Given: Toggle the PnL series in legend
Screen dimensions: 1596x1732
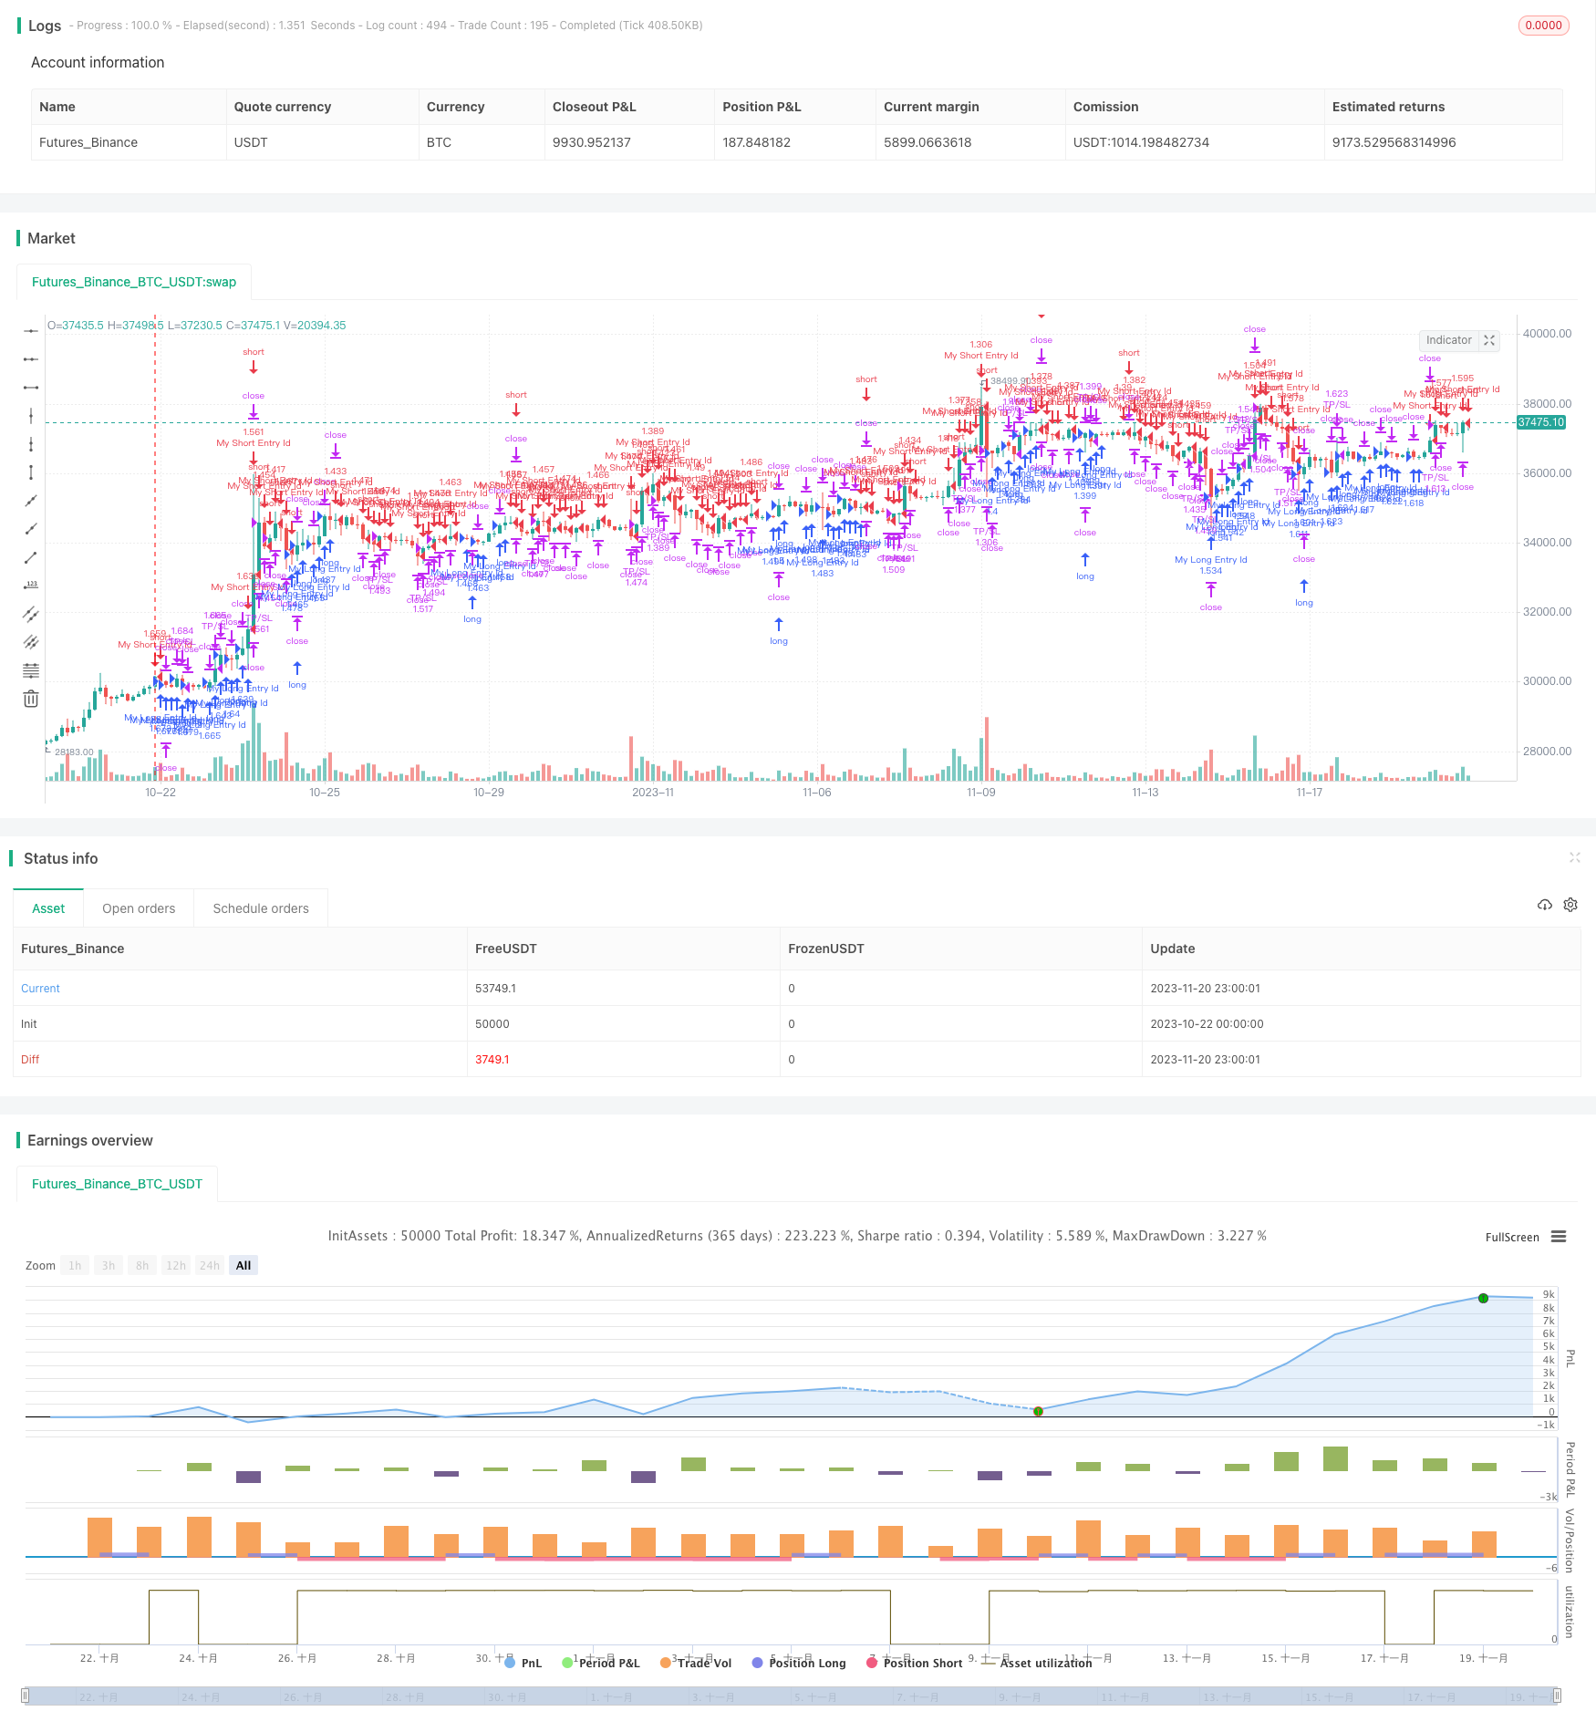Looking at the screenshot, I should pos(523,1663).
